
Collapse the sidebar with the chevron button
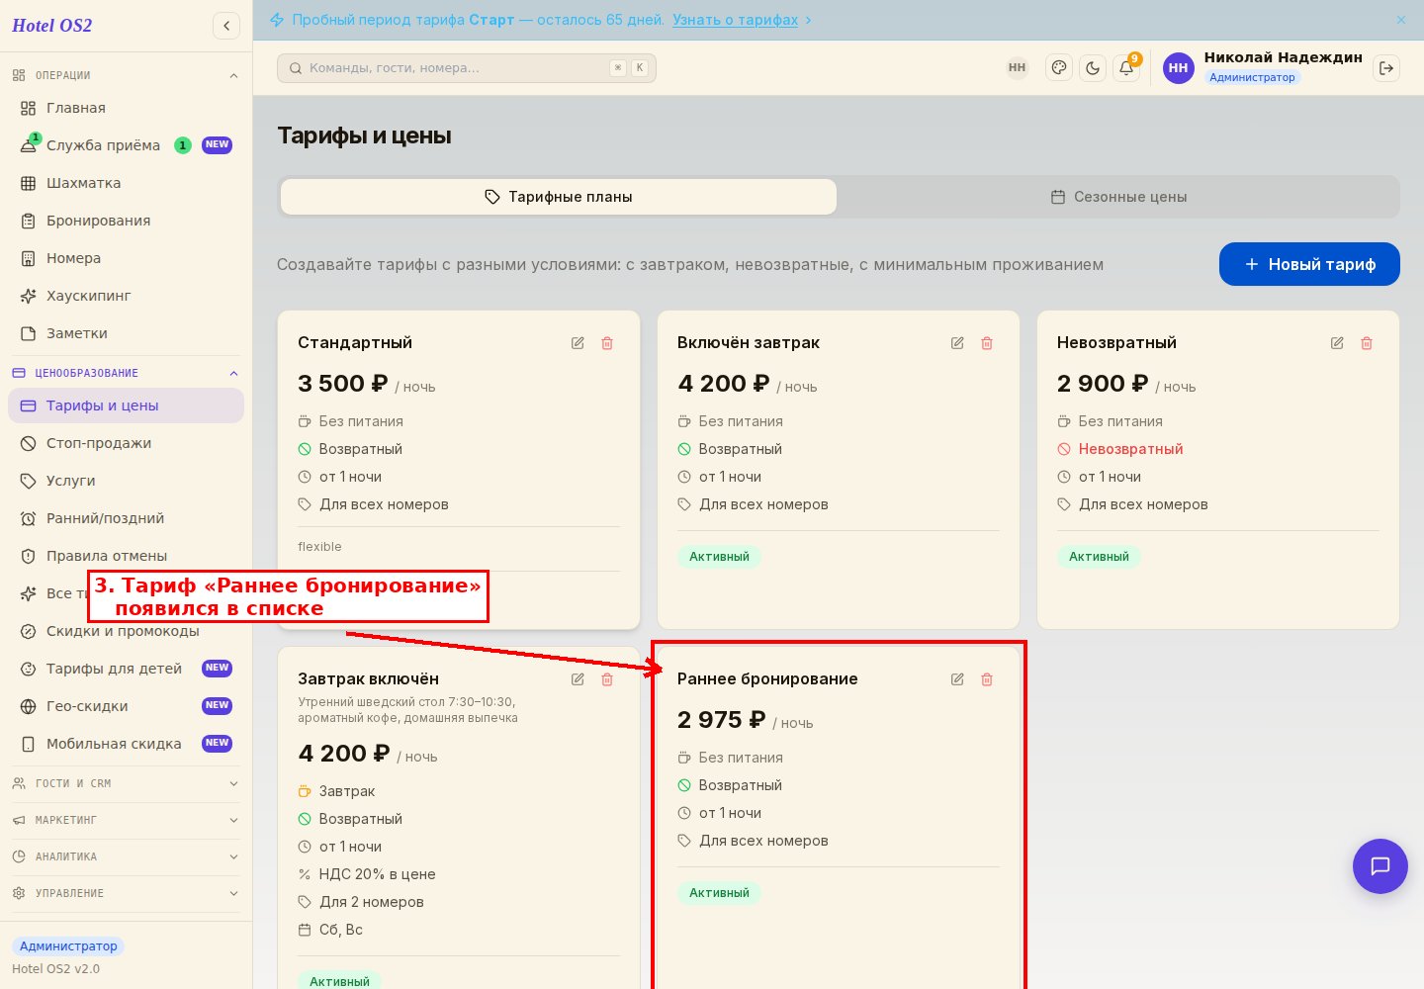[x=226, y=26]
